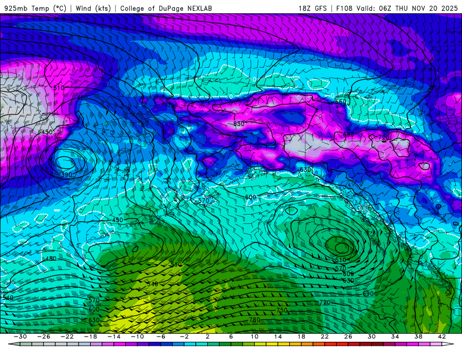Click the 10 color scale label

point(255,337)
